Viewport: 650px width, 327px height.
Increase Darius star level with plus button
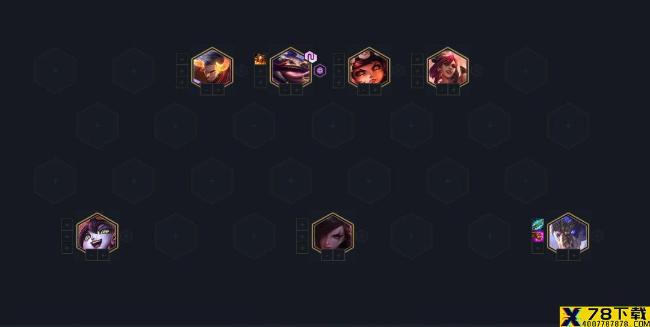tap(218, 90)
